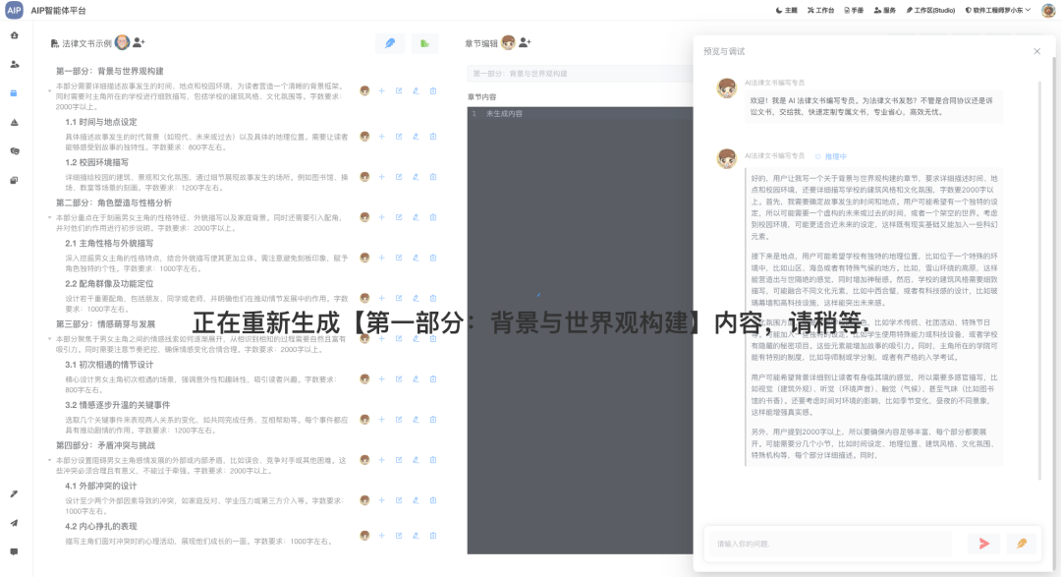Click the agent avatar beside 章节编辑
The height and width of the screenshot is (577, 1061).
pyautogui.click(x=508, y=42)
